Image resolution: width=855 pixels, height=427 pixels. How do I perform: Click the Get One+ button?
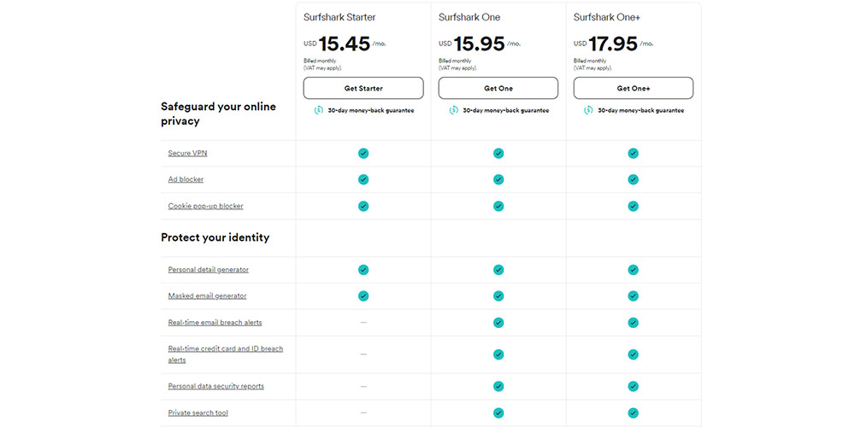[x=633, y=88]
